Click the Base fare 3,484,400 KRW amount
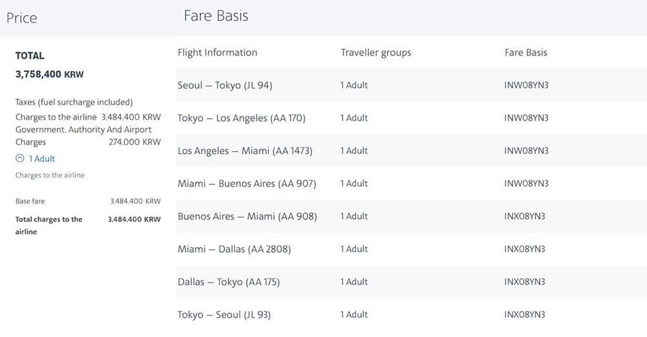The image size is (647, 337). coord(135,201)
